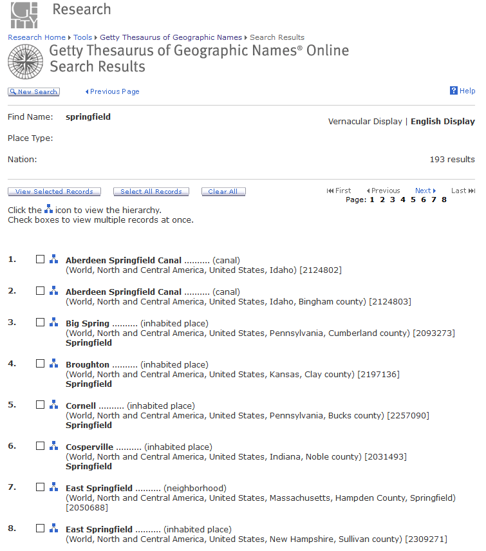This screenshot has height=551, width=486.
Task: Switch to Vernacular Display
Action: (x=365, y=121)
